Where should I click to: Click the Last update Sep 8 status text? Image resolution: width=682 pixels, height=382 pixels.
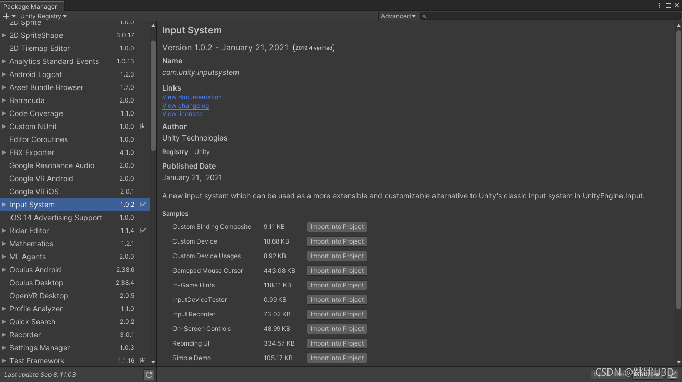(40, 375)
